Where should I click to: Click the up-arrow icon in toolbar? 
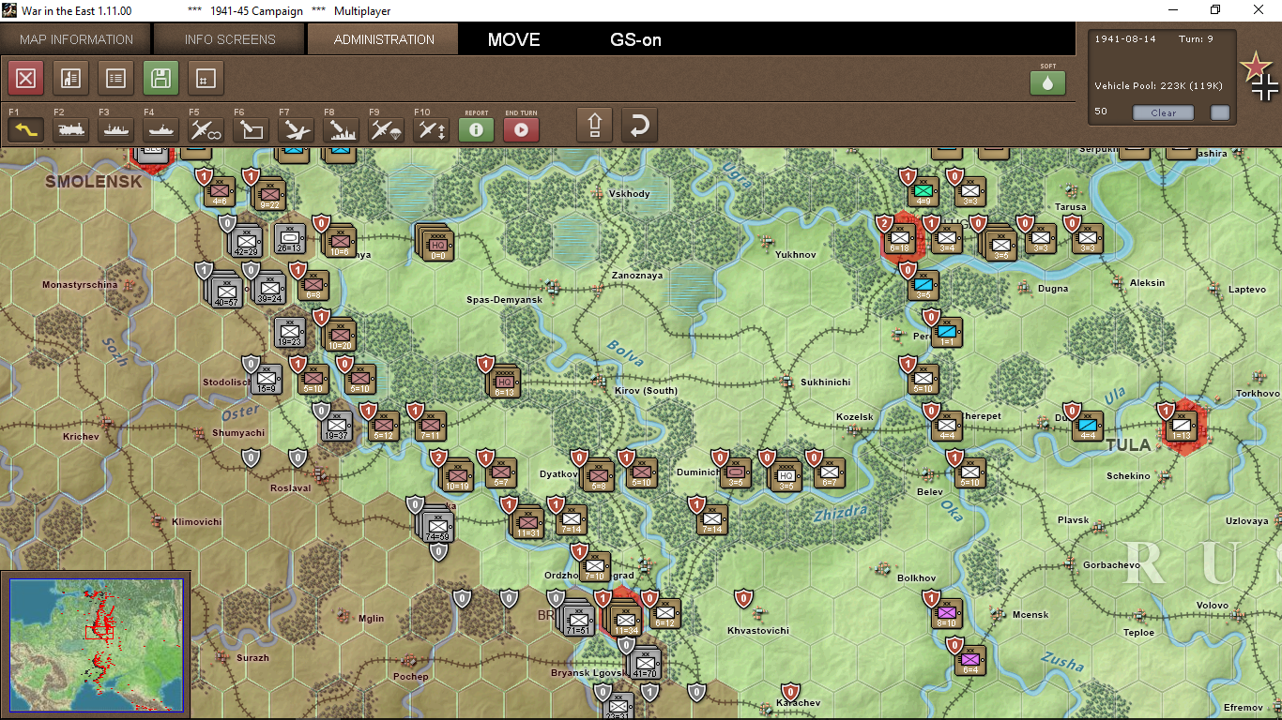pos(594,125)
